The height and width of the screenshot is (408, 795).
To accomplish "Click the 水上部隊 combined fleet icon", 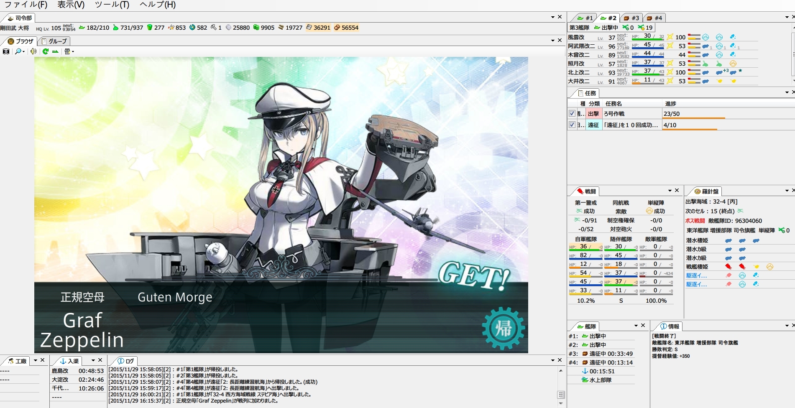I will tap(585, 380).
